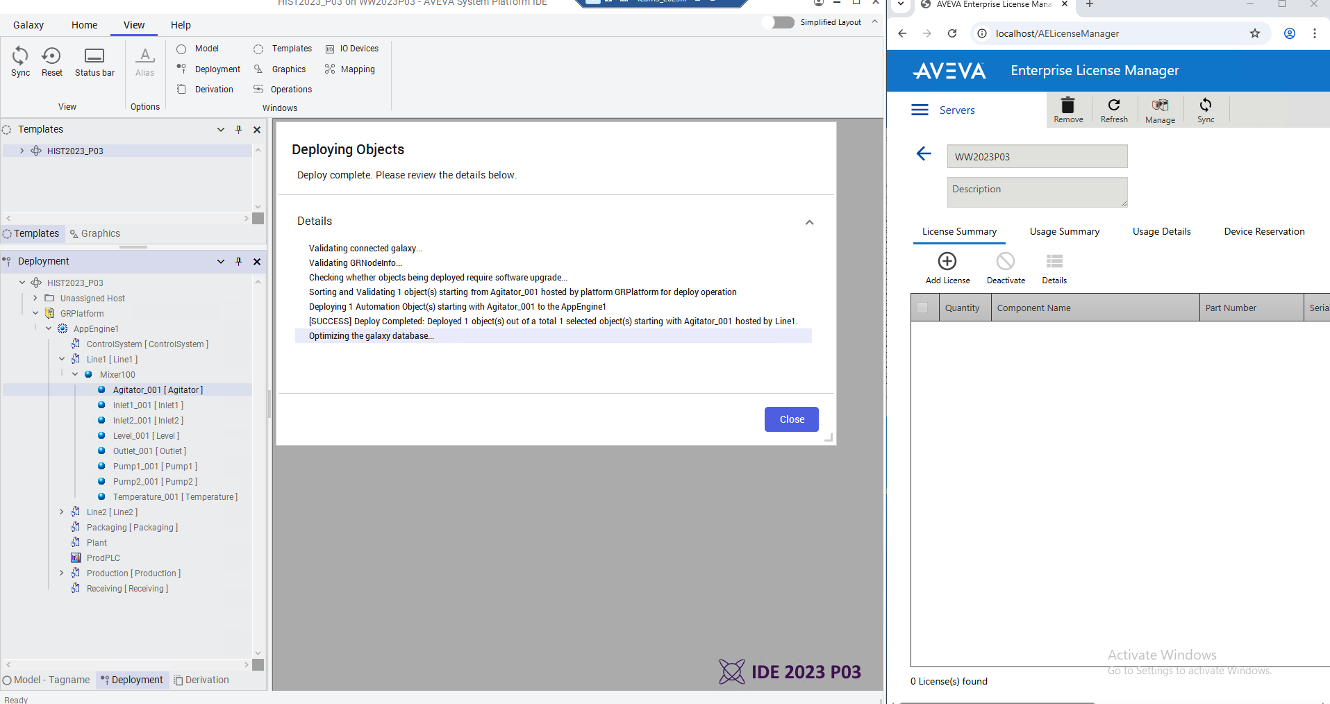Viewport: 1330px width, 704px height.
Task: Open the Model window
Action: (199, 49)
